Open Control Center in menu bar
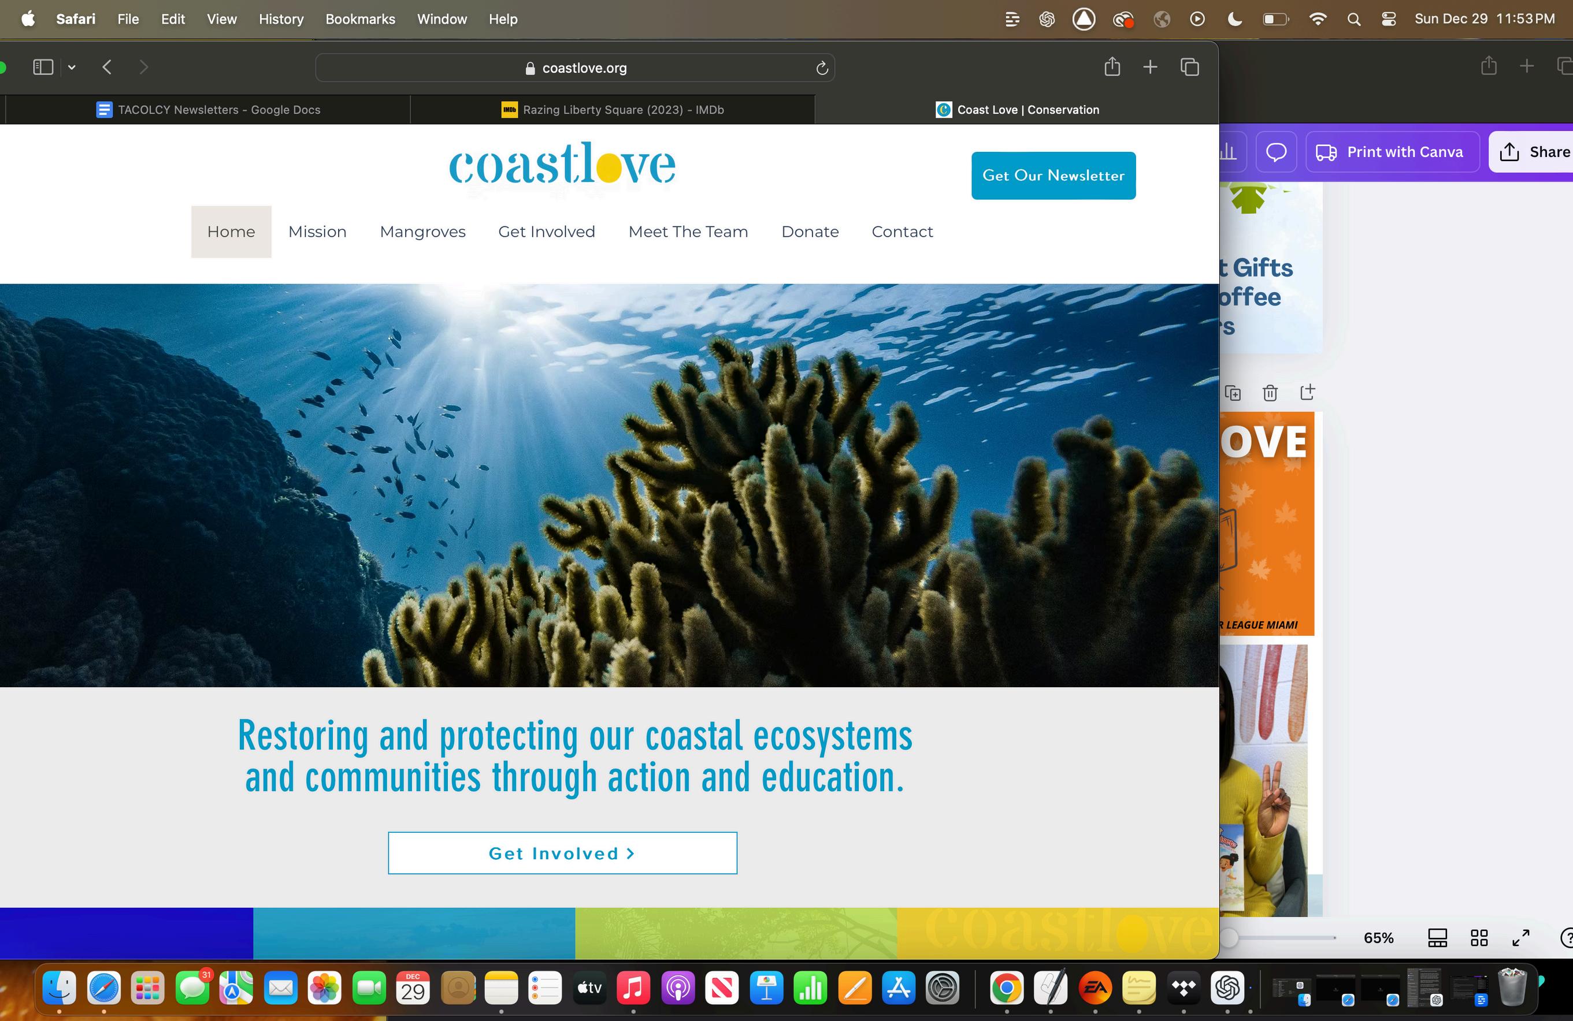This screenshot has height=1021, width=1573. point(1389,19)
